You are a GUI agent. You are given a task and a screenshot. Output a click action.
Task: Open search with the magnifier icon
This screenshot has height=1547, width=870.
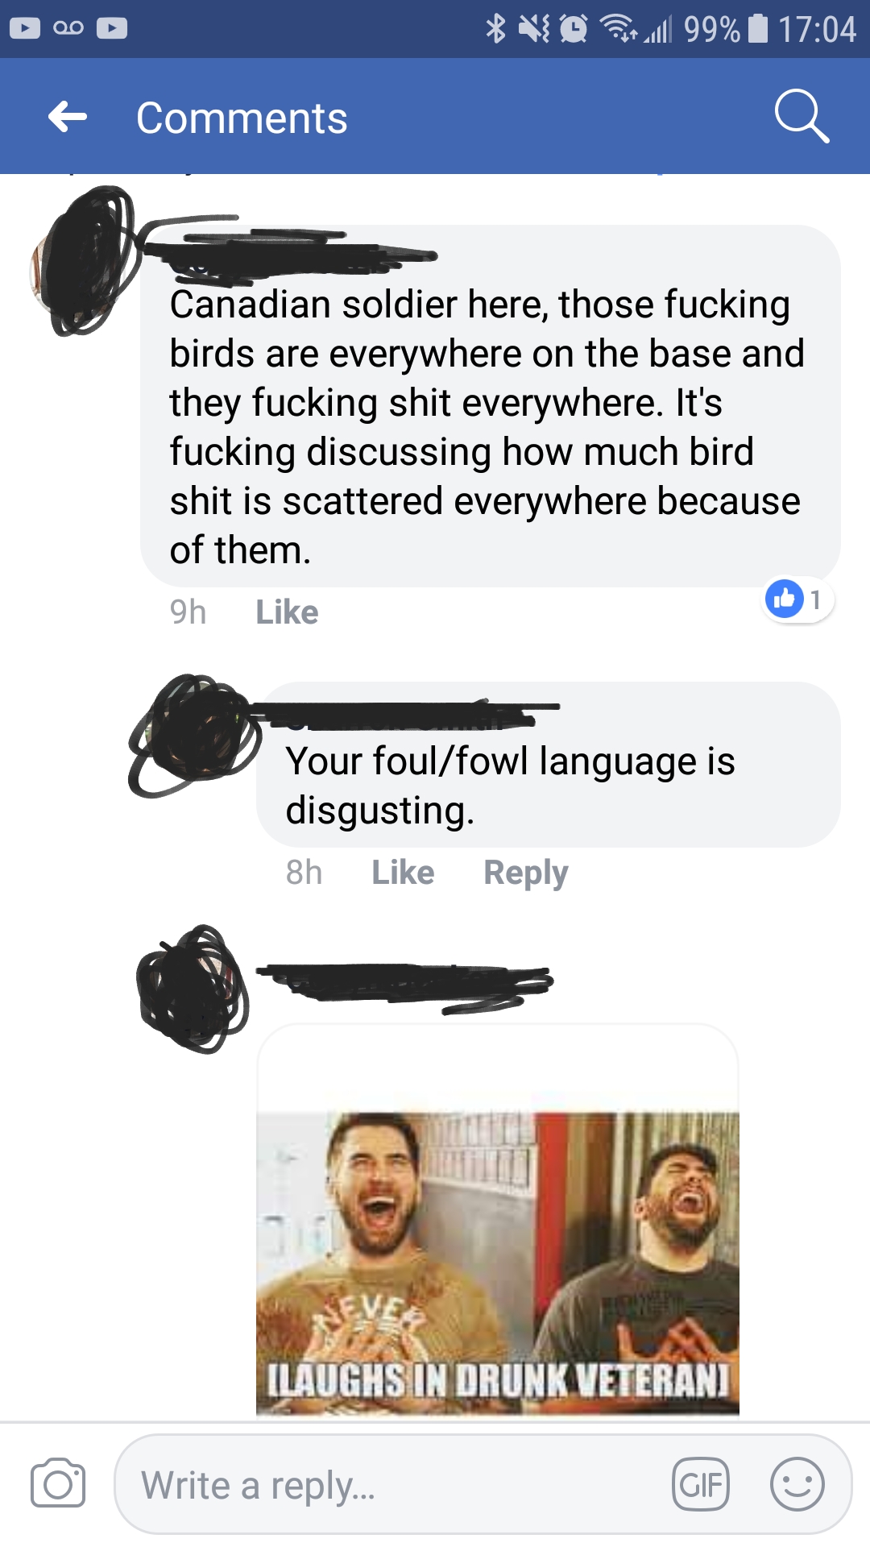(x=802, y=117)
